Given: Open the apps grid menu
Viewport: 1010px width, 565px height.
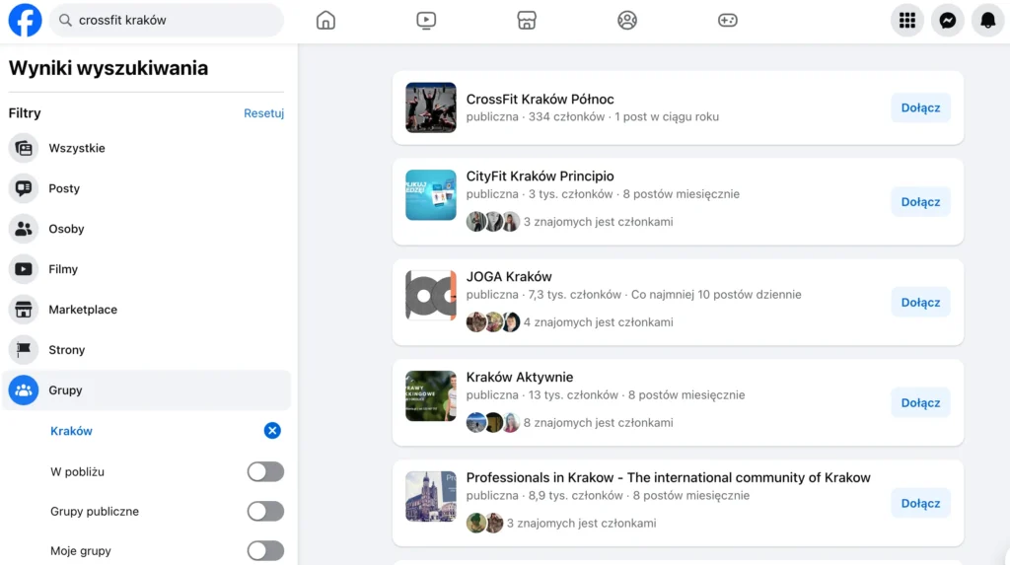Looking at the screenshot, I should tap(907, 20).
